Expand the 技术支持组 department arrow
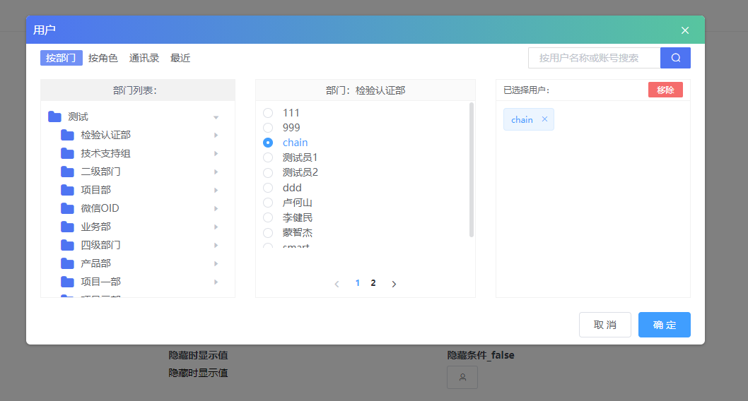Viewport: 748px width, 401px height. [216, 153]
